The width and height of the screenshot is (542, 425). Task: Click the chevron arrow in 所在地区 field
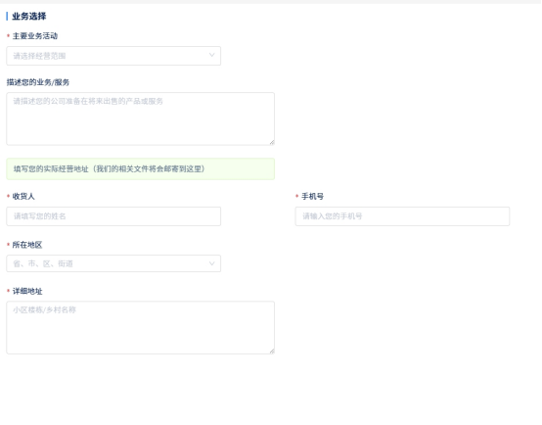211,263
